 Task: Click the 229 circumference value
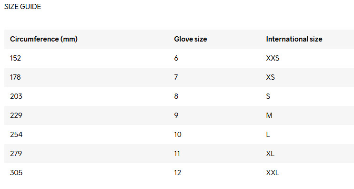[x=16, y=115]
